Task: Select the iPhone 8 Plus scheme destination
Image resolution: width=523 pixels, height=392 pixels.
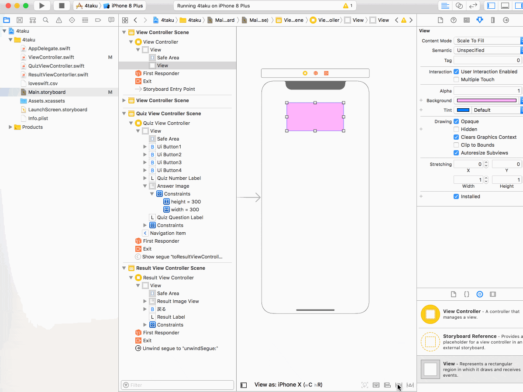Action: click(x=124, y=6)
